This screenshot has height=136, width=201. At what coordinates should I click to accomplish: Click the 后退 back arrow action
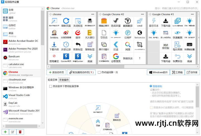[116, 46]
